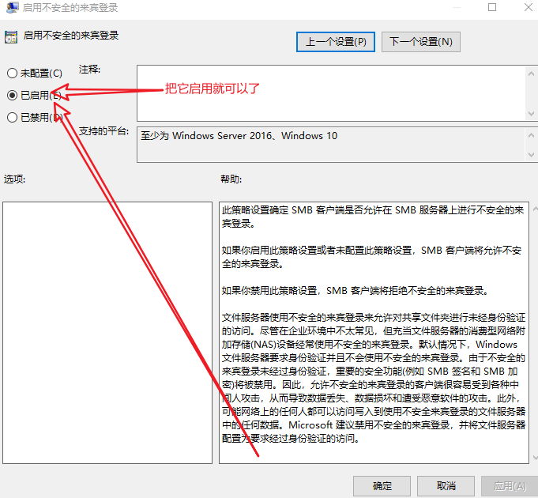Click the help paragraph starting 如果你禁用此策略设置

[355, 291]
